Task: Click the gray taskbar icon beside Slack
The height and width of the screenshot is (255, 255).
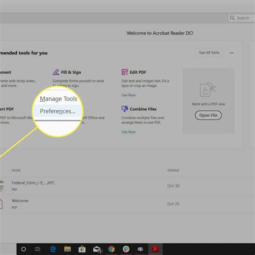Action: click(140, 249)
